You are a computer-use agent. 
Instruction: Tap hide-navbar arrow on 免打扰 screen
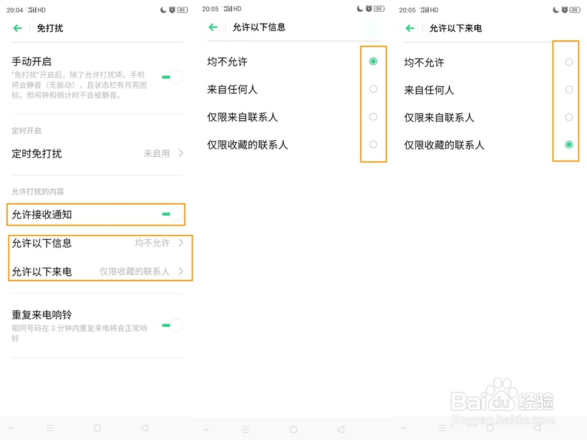point(11,428)
